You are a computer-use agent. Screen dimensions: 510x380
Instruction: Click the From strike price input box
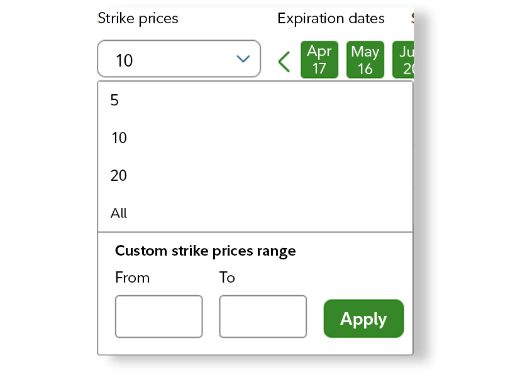coord(158,317)
